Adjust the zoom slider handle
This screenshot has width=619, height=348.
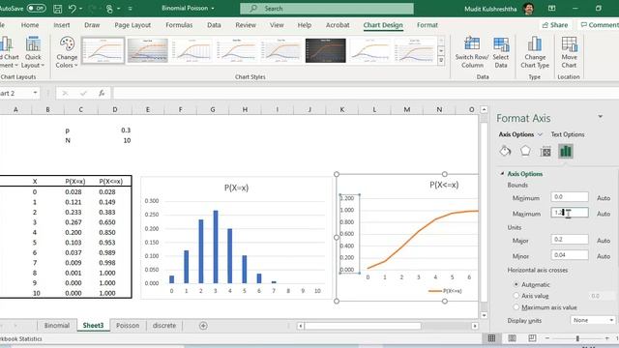click(577, 338)
